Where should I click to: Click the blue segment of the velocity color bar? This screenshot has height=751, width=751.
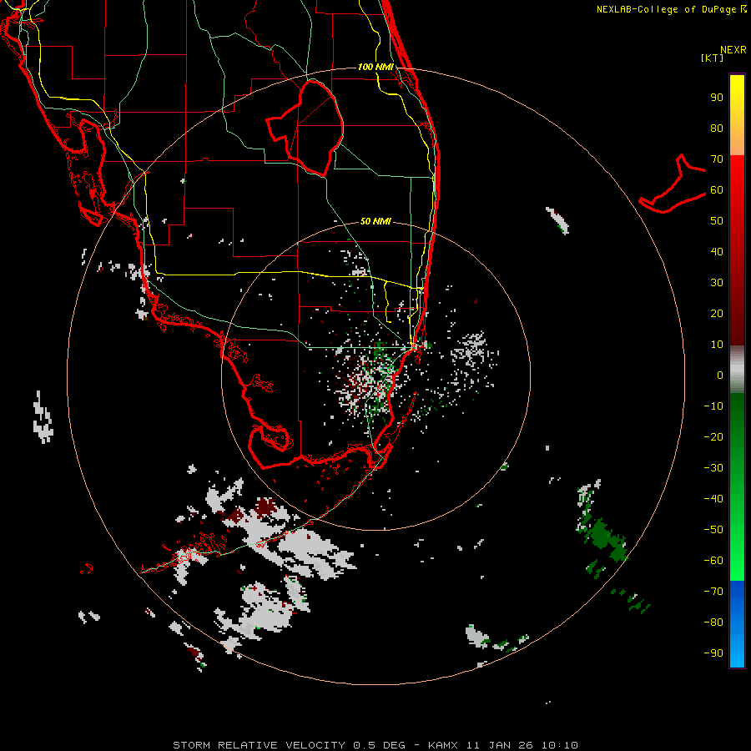[x=737, y=623]
